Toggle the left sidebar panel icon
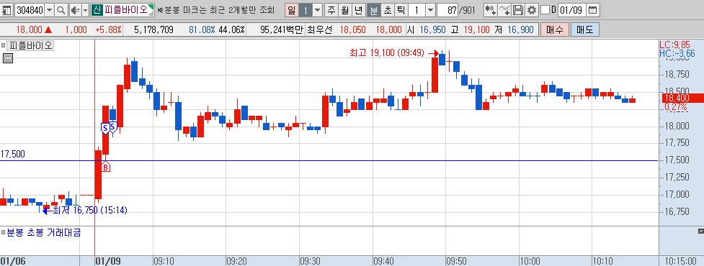 coord(7,10)
